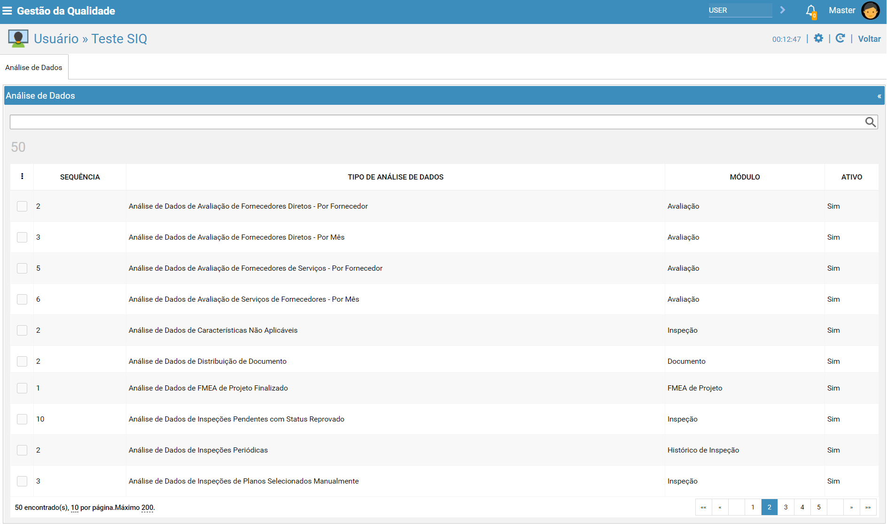Select checkbox for Fornecedores Diretos - Por Mês row

click(22, 237)
